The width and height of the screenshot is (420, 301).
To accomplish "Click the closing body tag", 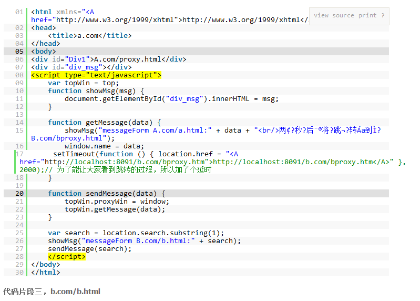I will 46,265.
